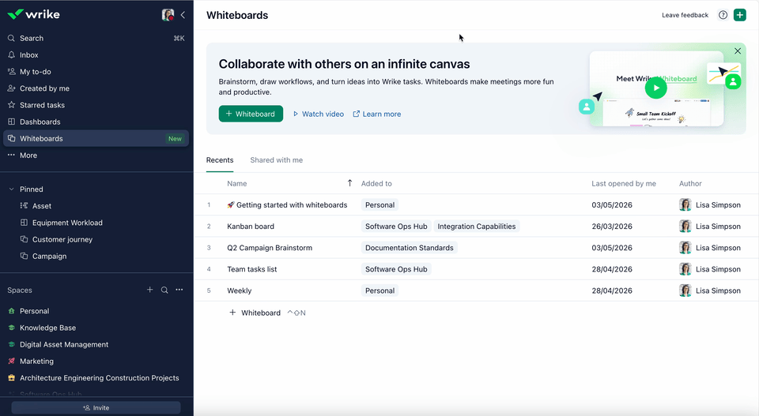Open the Kanban board whiteboard
759x416 pixels.
click(x=251, y=226)
